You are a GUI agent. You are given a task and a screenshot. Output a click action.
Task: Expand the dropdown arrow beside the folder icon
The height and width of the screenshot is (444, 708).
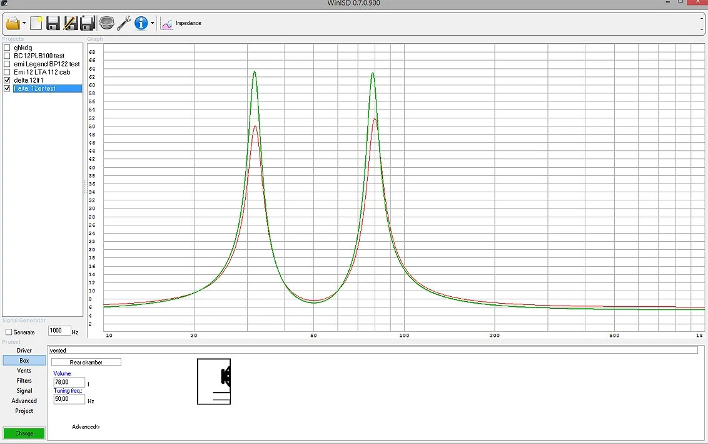pos(24,24)
